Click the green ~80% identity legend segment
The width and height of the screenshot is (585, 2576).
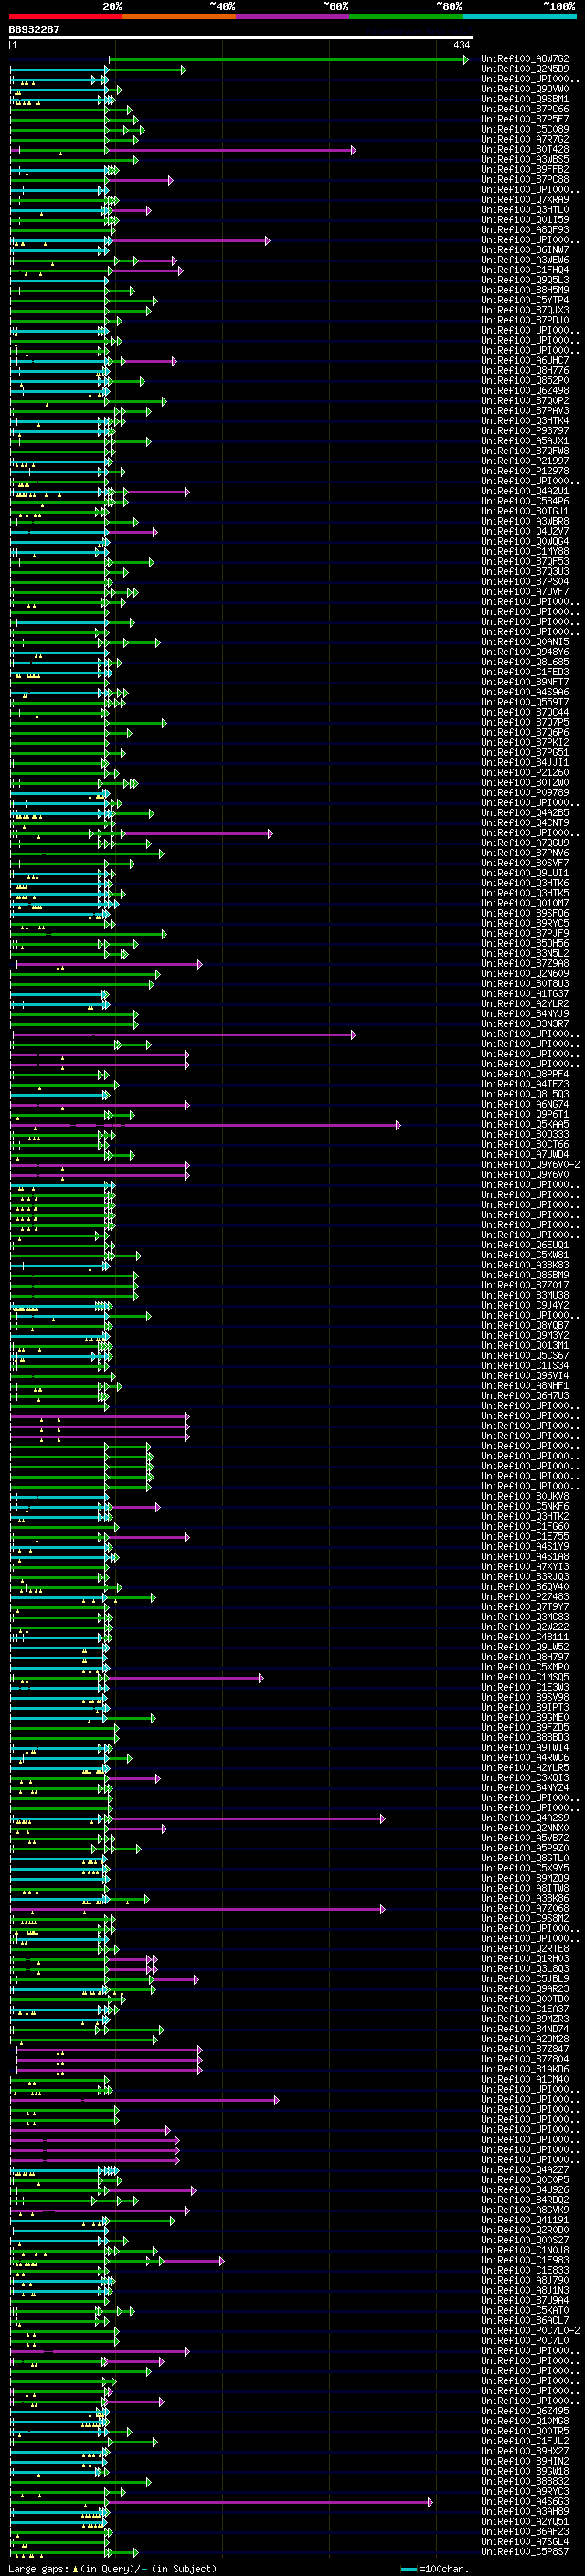coord(406,16)
